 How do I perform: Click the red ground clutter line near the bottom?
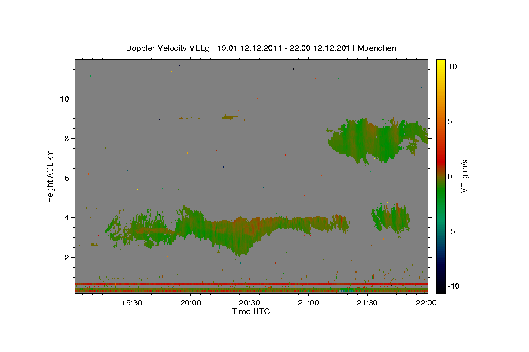tap(251, 284)
